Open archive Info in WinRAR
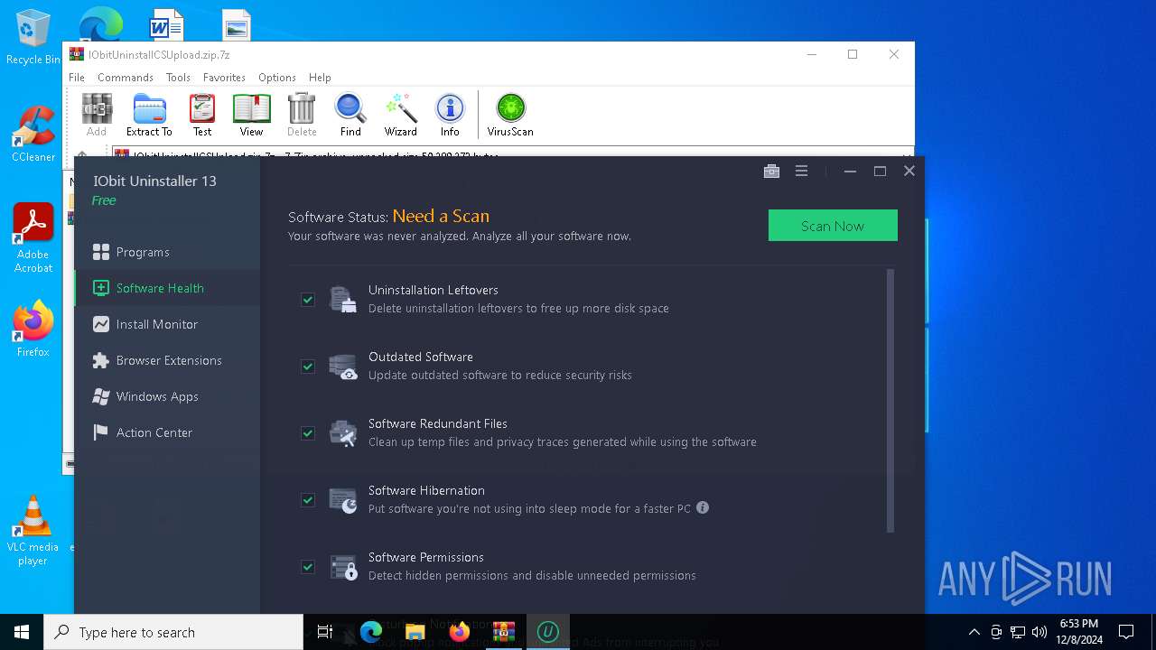This screenshot has height=650, width=1156. click(x=450, y=115)
